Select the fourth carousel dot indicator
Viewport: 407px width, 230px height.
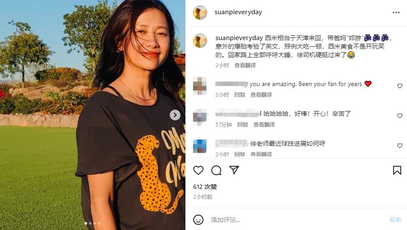(x=99, y=223)
